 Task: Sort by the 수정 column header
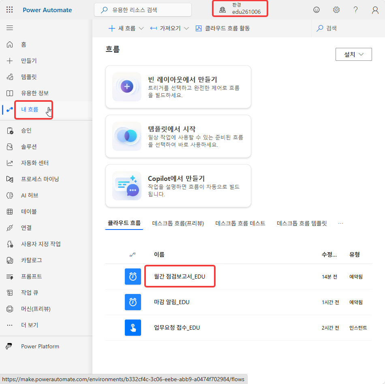click(x=329, y=254)
